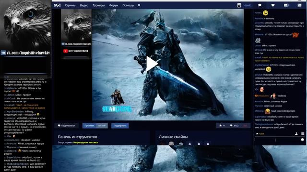This screenshot has width=307, height=172.
Task: Select the second locked personal smiley
Action: pos(199,144)
